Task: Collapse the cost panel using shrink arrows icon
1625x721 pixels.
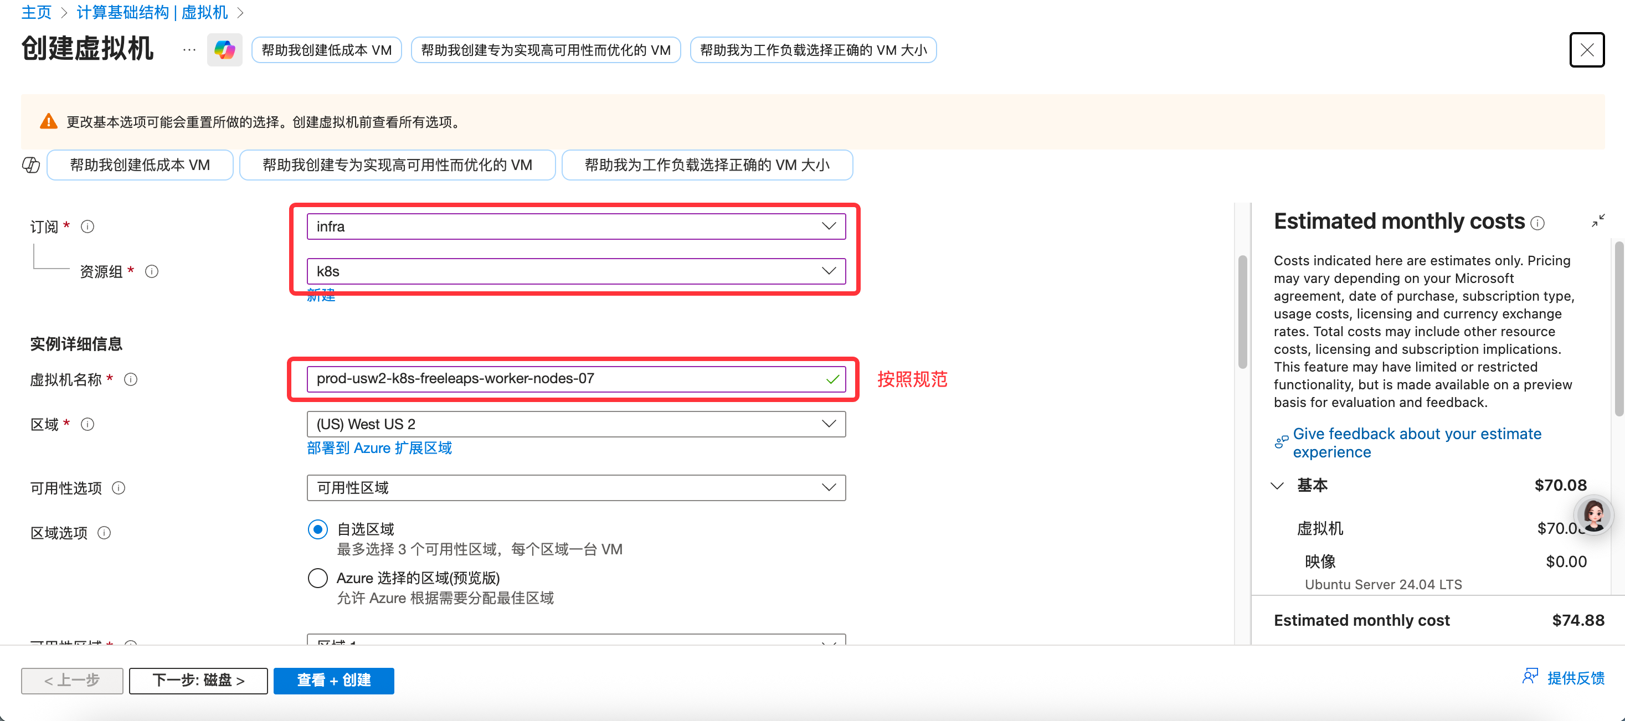Action: (1598, 221)
